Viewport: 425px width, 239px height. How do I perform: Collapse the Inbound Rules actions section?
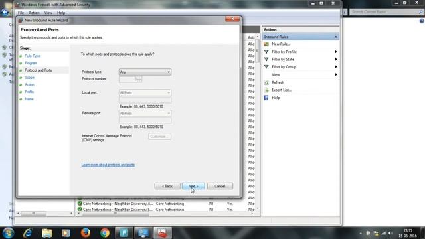(336, 37)
